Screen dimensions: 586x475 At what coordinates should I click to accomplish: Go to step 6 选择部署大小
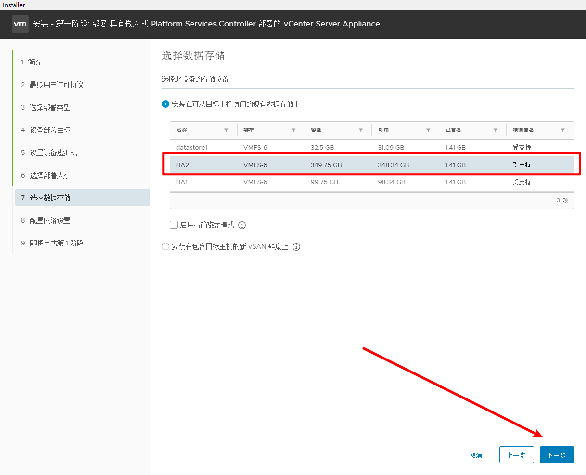tap(50, 175)
